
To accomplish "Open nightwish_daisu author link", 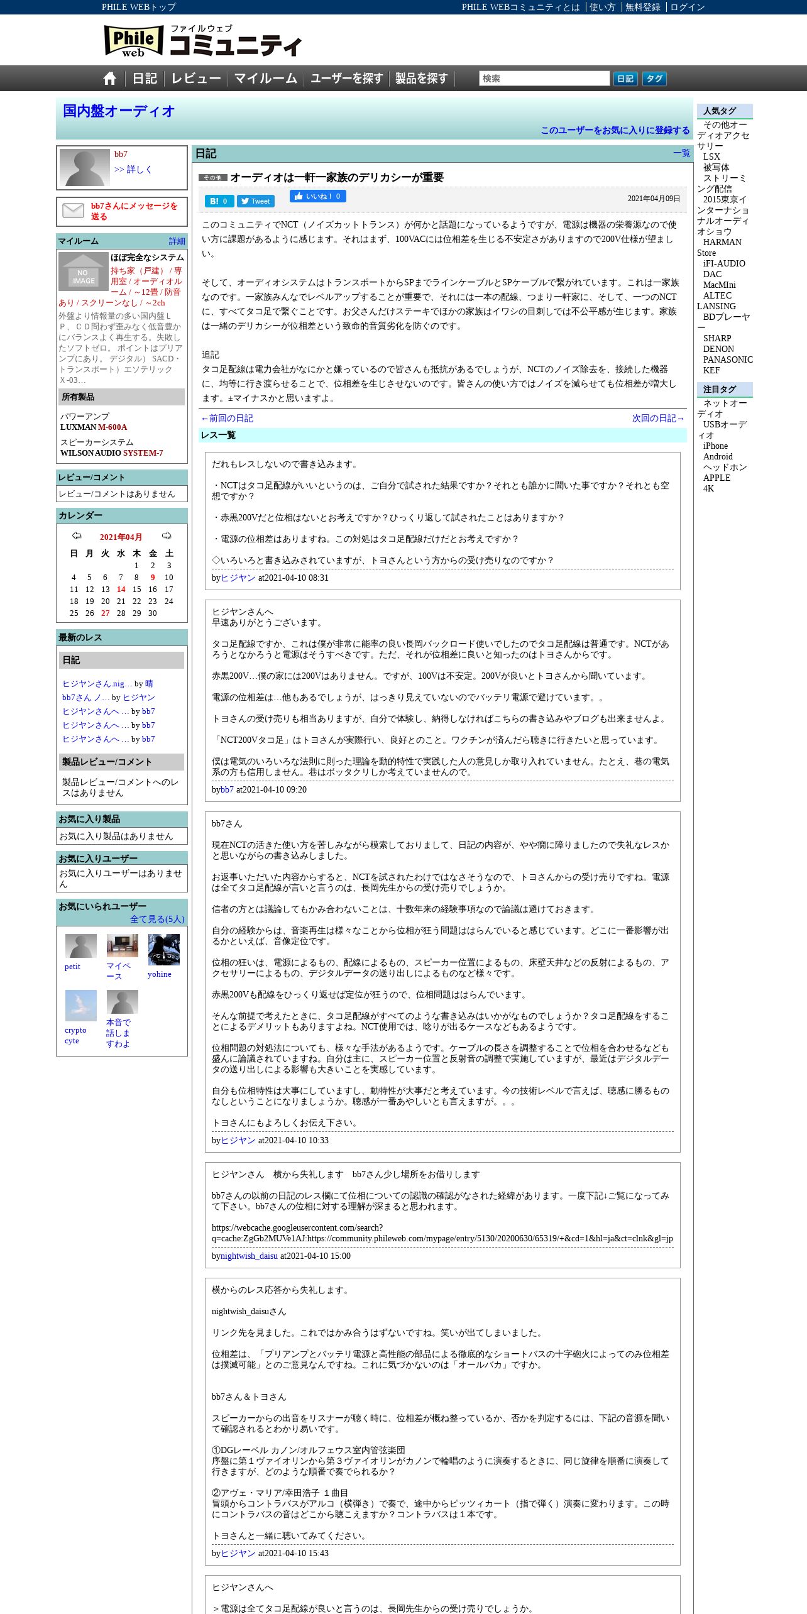I will coord(249,1256).
